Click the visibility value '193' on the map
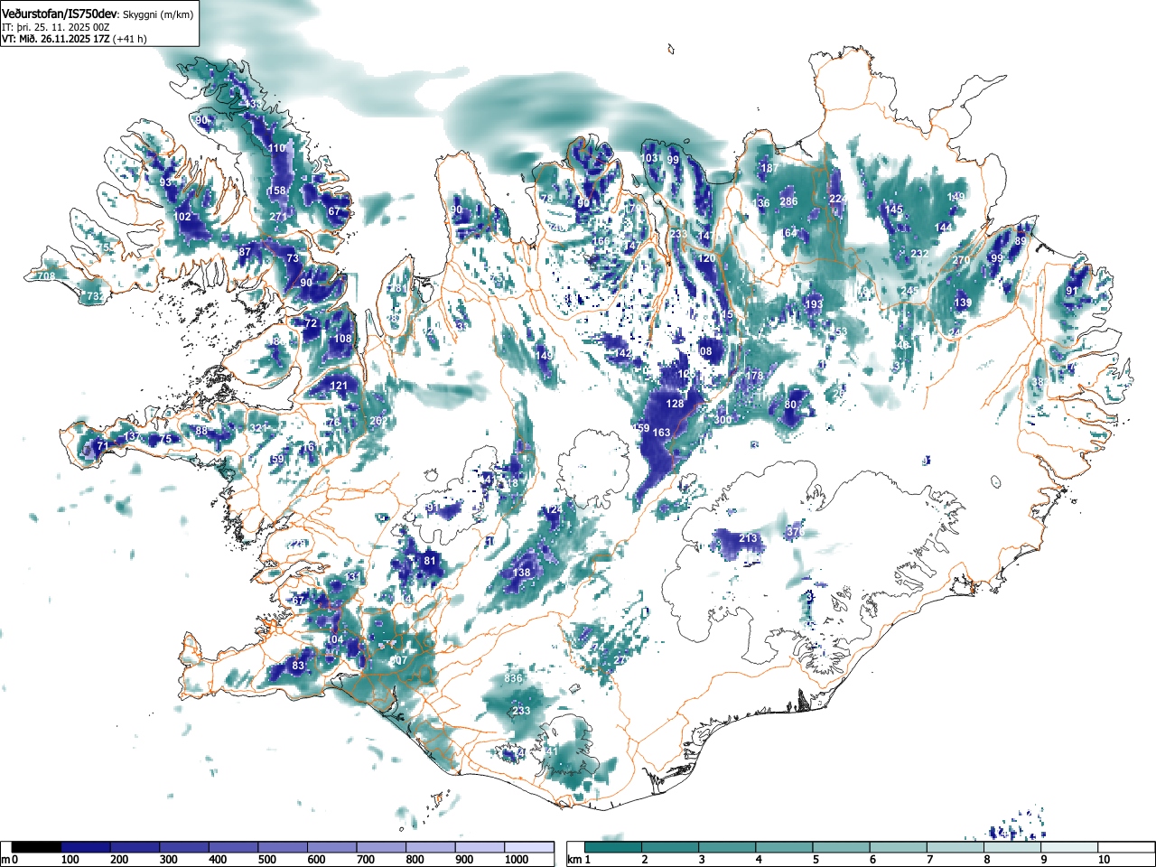 pyautogui.click(x=814, y=304)
